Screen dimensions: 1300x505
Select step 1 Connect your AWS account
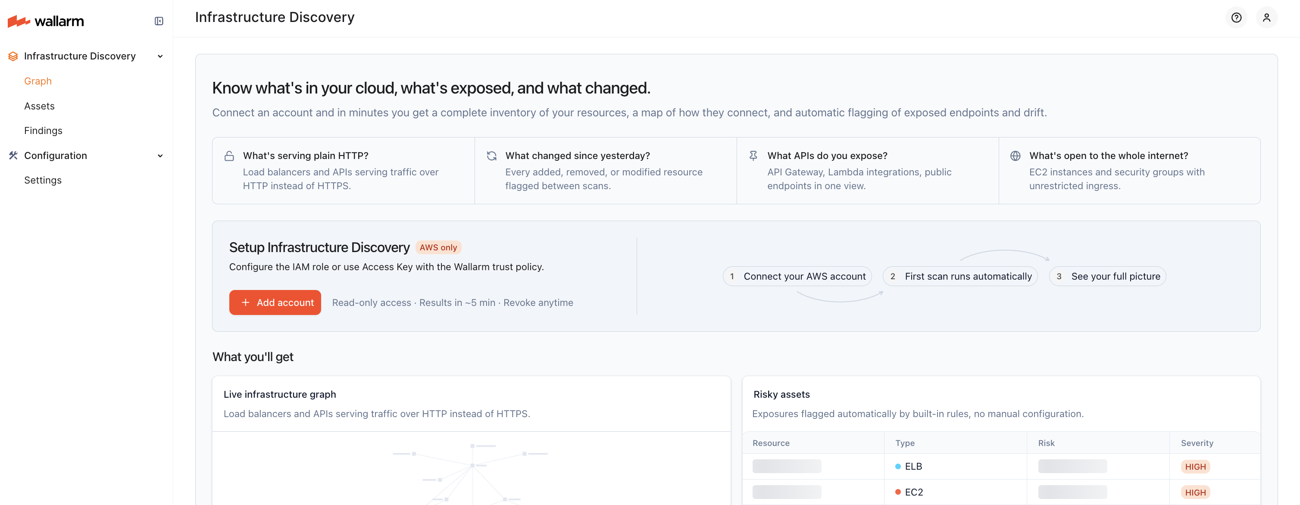pyautogui.click(x=797, y=277)
